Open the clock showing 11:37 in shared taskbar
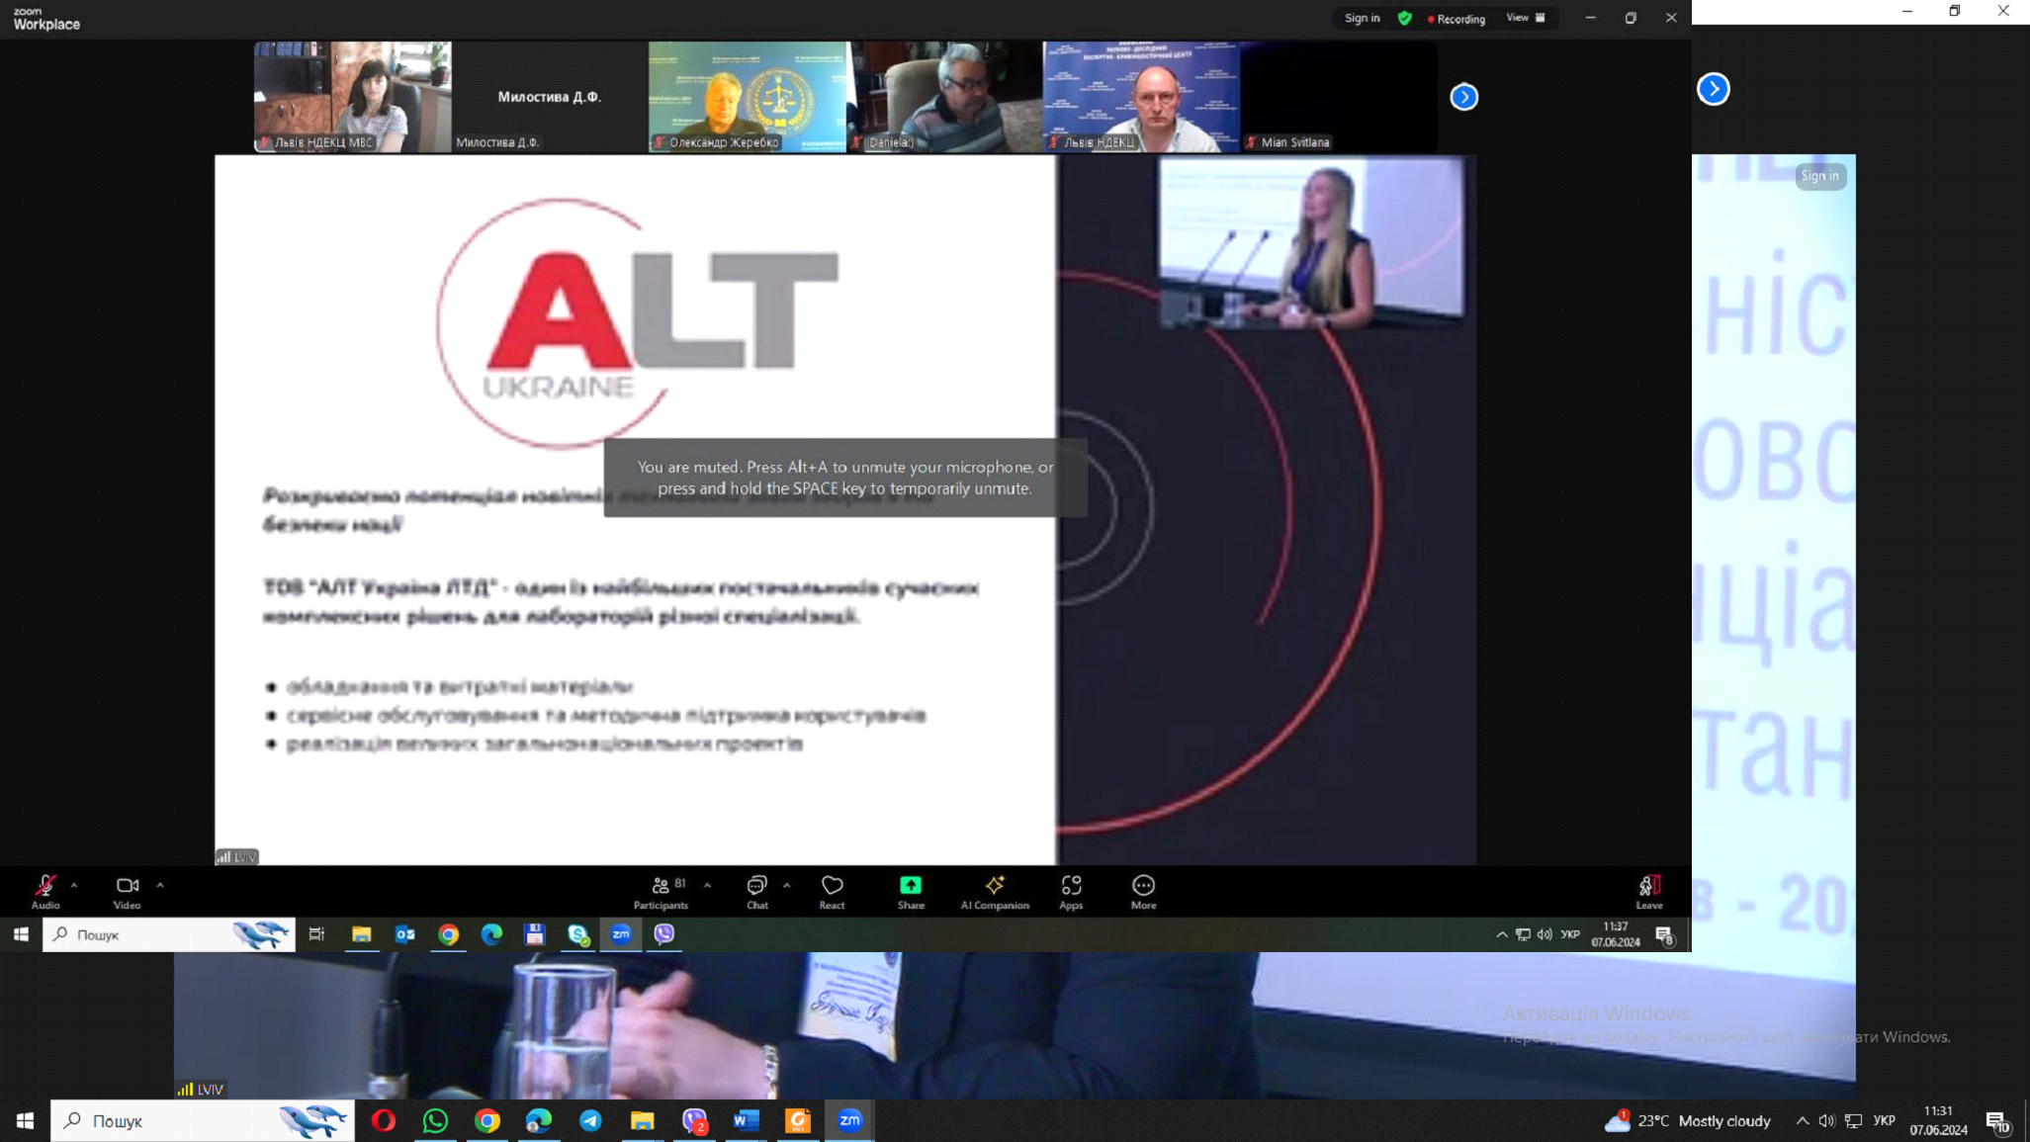The image size is (2030, 1142). 1615,934
